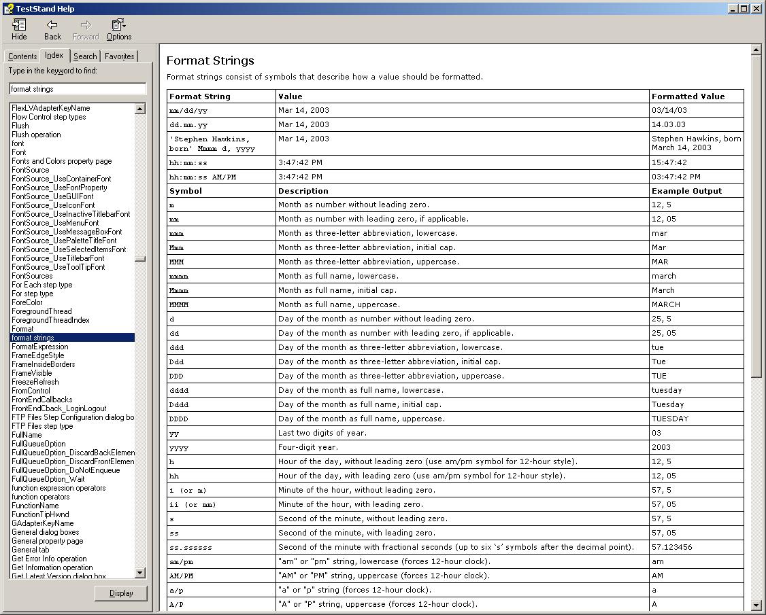Select the 'Flush operation' index entry

(36, 135)
